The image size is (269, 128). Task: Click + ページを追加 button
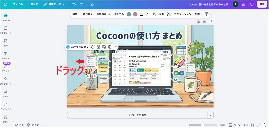[137, 115]
